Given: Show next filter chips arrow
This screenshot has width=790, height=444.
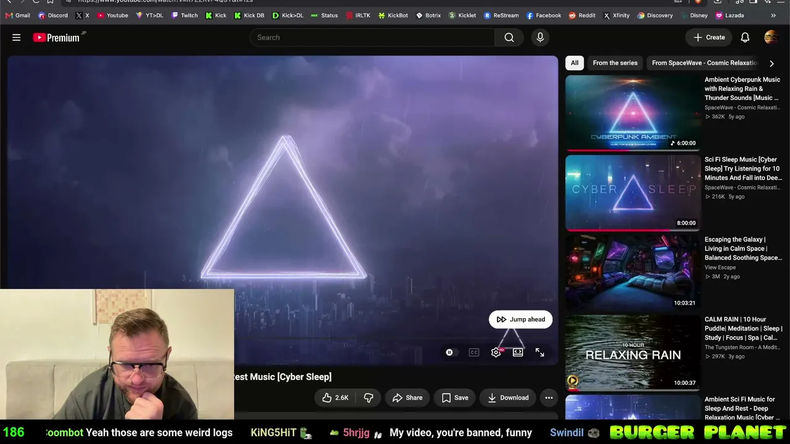Looking at the screenshot, I should (x=771, y=63).
